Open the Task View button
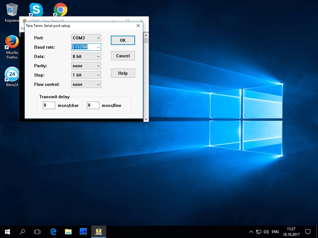This screenshot has height=238, width=318. (x=37, y=231)
